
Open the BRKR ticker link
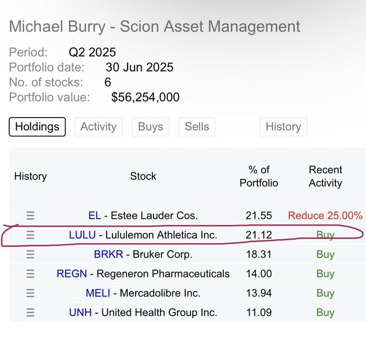(x=108, y=254)
